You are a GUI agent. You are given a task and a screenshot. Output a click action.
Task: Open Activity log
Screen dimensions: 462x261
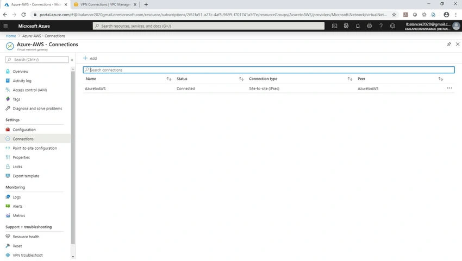(x=22, y=81)
